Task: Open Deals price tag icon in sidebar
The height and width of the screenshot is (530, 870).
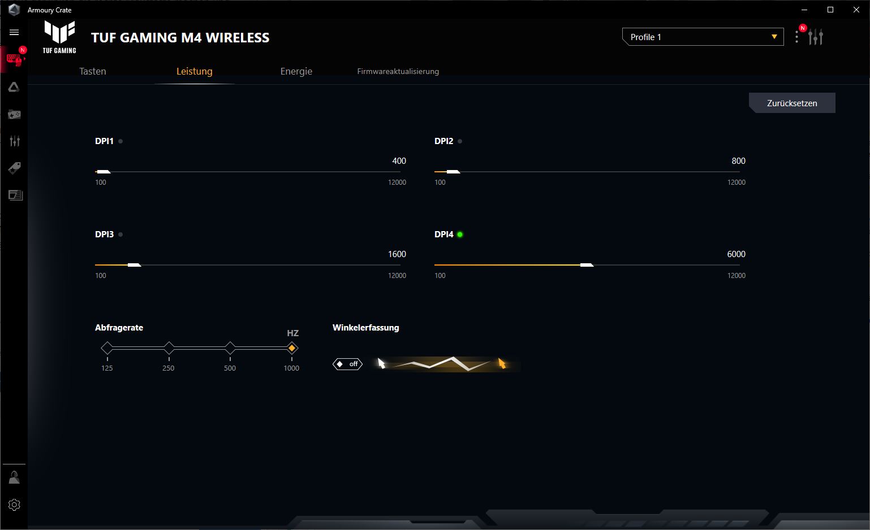Action: 14,168
